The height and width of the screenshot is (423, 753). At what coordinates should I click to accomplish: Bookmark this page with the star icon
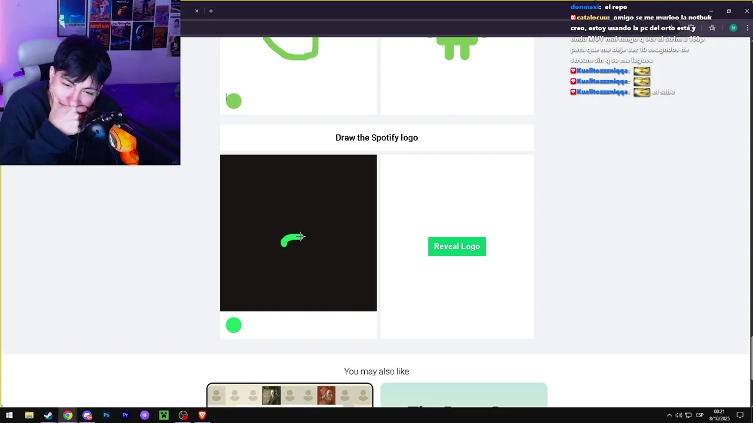click(712, 28)
